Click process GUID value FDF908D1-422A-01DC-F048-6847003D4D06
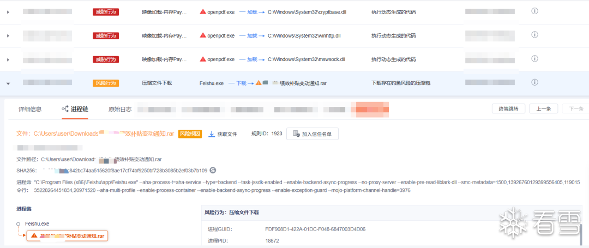The width and height of the screenshot is (589, 248). [315, 229]
